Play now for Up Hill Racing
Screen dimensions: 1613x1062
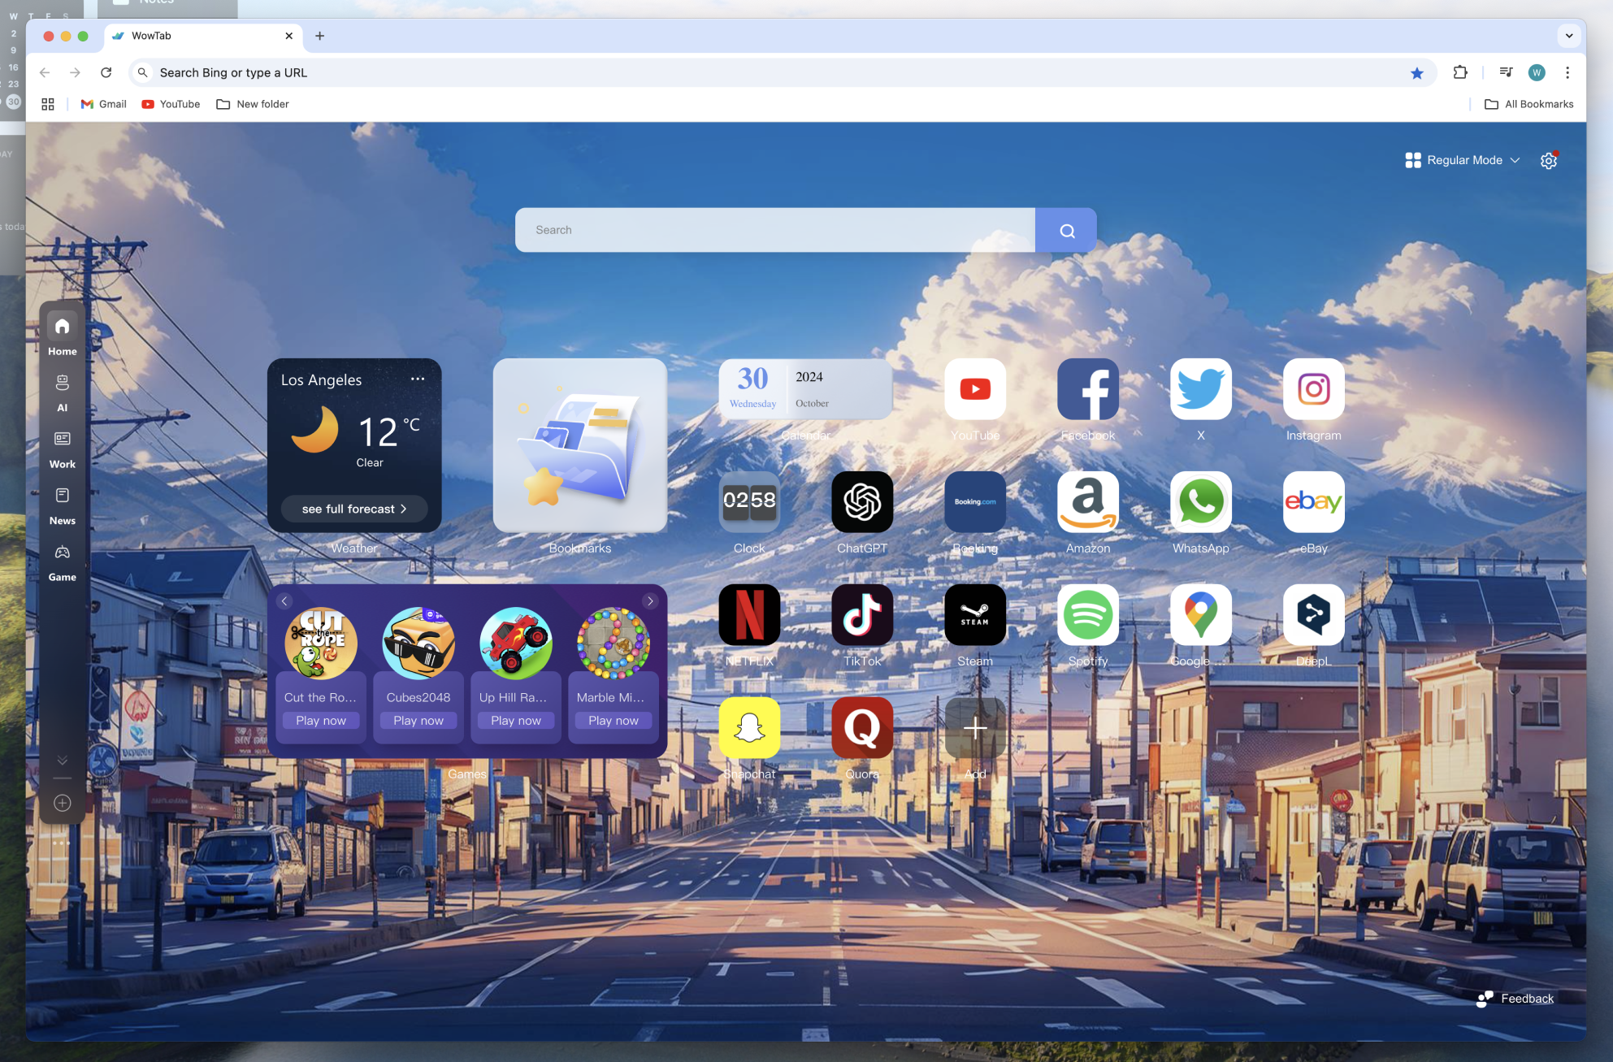click(x=516, y=721)
